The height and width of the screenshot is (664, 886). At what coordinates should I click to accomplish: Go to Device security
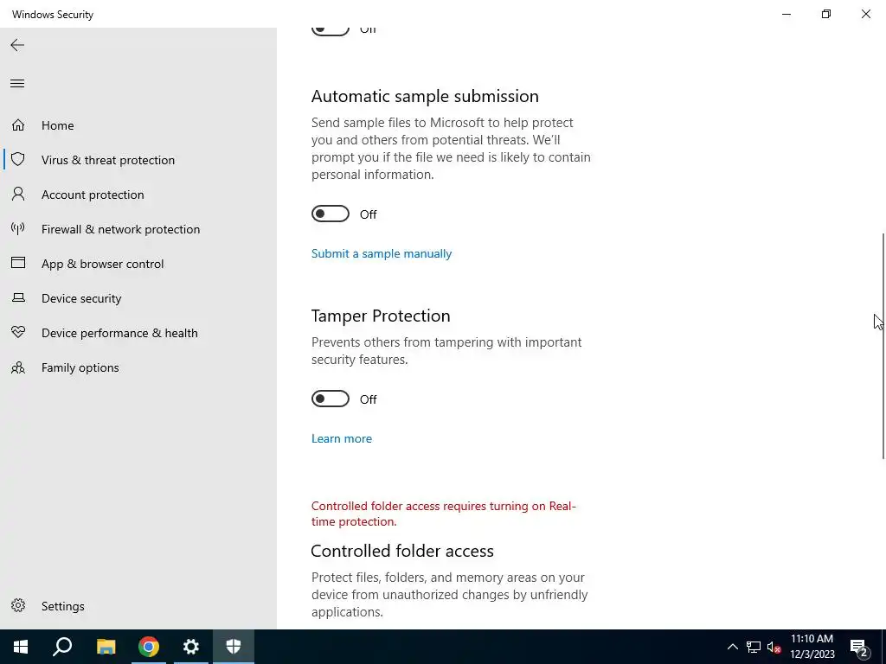click(81, 298)
